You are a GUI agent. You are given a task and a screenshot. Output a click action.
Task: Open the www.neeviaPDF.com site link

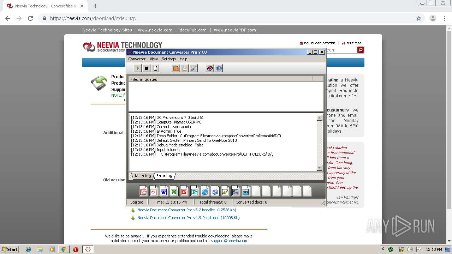coord(235,30)
